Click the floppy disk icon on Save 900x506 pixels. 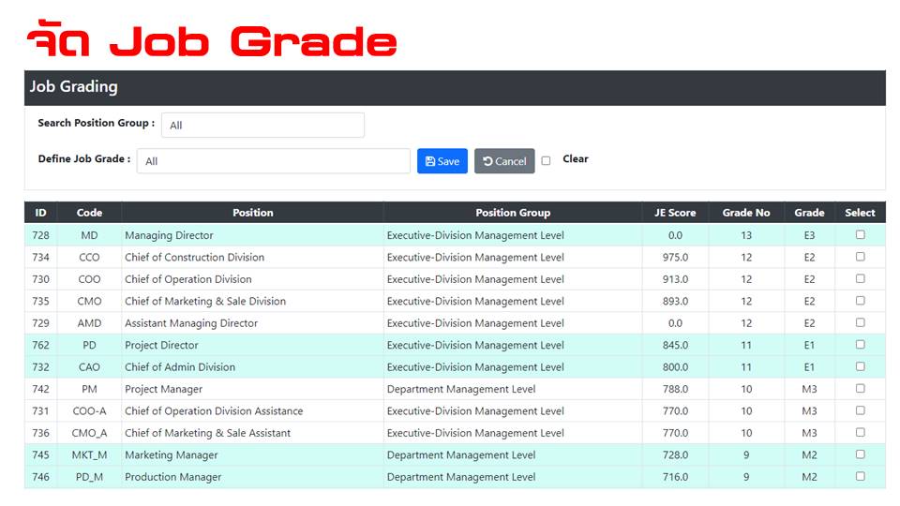pyautogui.click(x=430, y=161)
